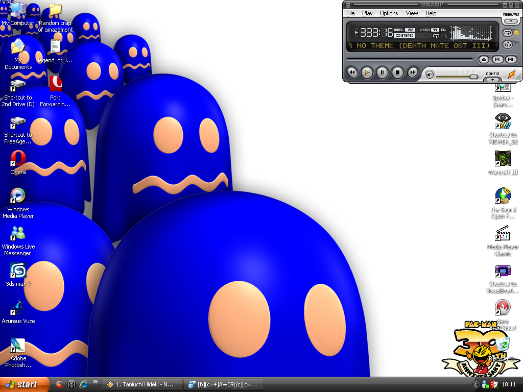
Task: Open the Winamp File menu
Action: coord(350,13)
